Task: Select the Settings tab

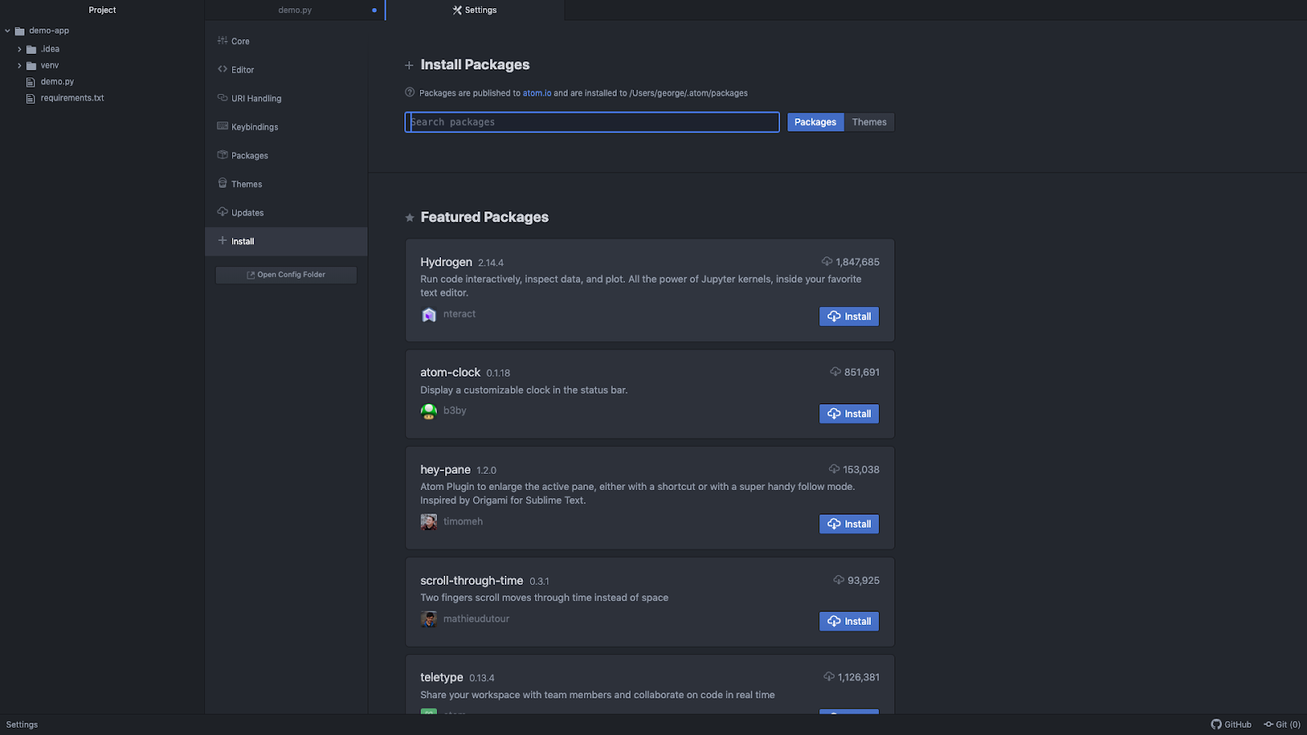Action: coord(475,10)
